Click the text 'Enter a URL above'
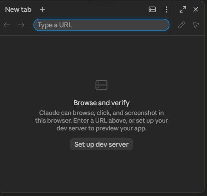Viewport: 207px width, 196px height. pos(100,121)
